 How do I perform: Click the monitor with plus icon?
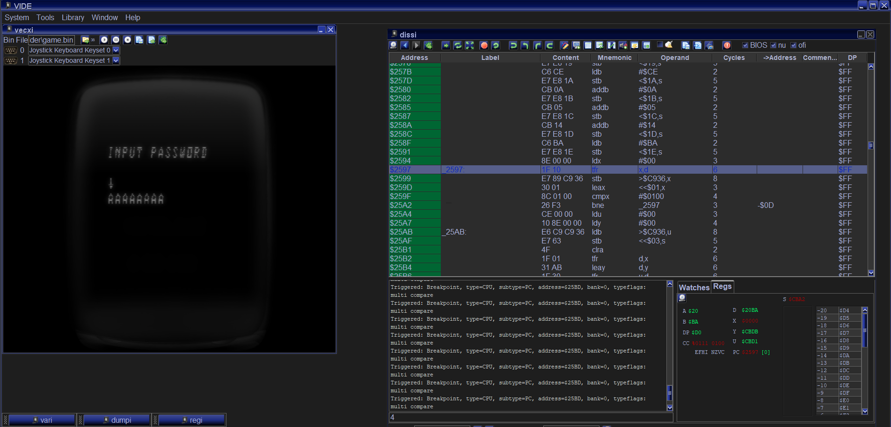coord(577,45)
